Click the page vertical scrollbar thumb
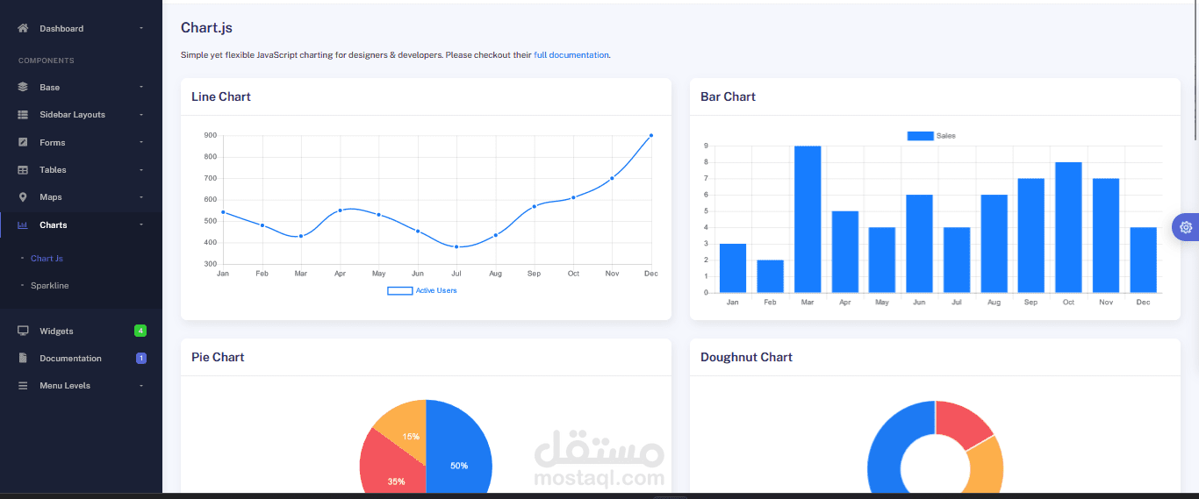1199x499 pixels. pos(1196,70)
